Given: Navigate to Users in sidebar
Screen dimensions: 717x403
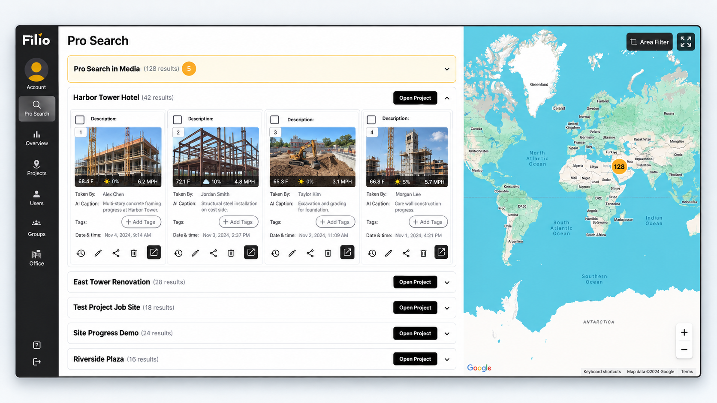Looking at the screenshot, I should coord(37,198).
